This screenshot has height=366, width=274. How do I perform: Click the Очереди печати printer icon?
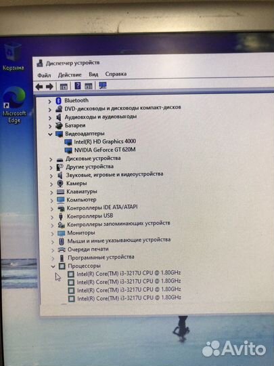pos(62,249)
